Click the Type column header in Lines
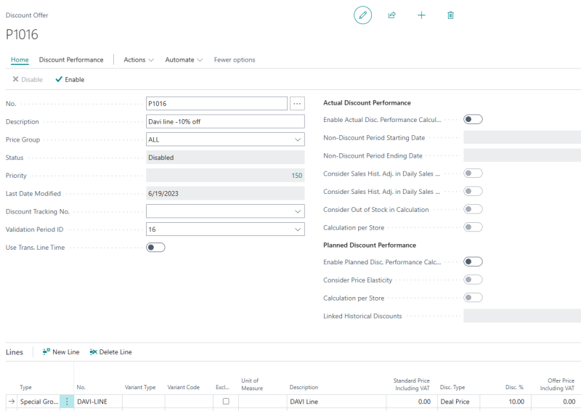 25,387
